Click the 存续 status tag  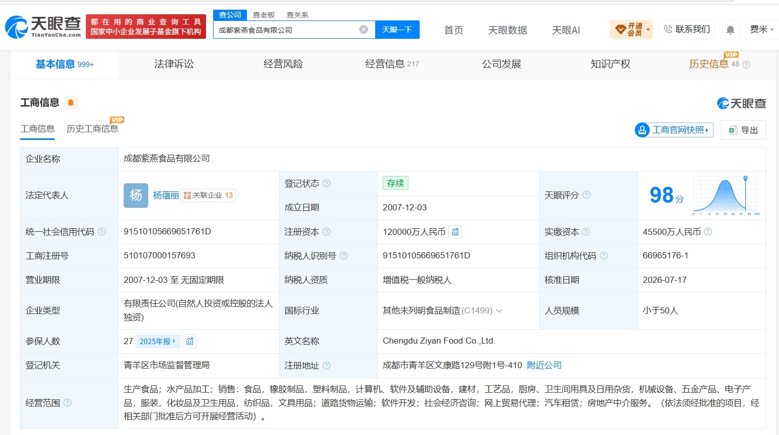pyautogui.click(x=396, y=183)
